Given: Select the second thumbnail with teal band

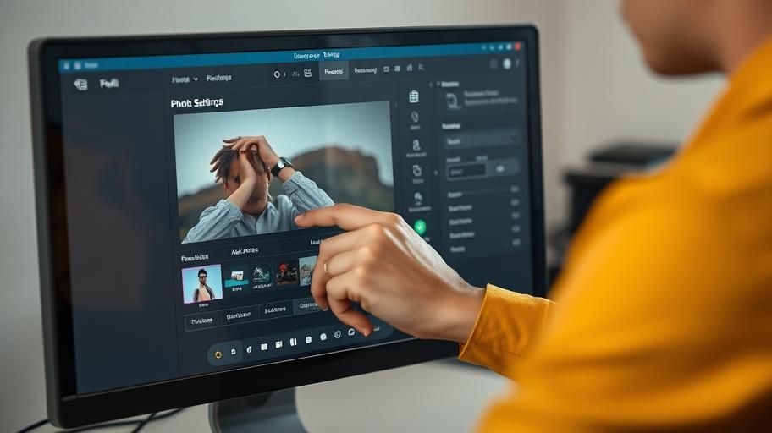Looking at the screenshot, I should [x=237, y=278].
